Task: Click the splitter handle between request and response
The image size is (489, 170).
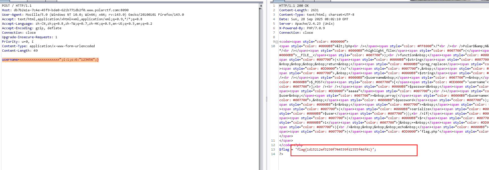Action: (267, 99)
